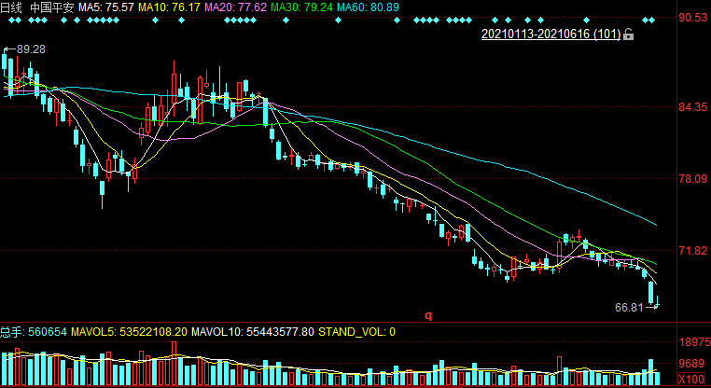Image resolution: width=711 pixels, height=388 pixels.
Task: Open the 日线 period selector label
Action: (12, 7)
